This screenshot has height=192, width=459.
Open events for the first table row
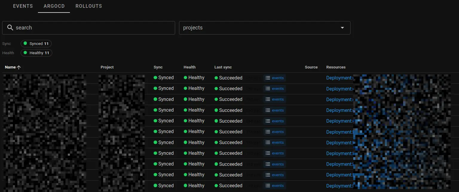pos(275,78)
